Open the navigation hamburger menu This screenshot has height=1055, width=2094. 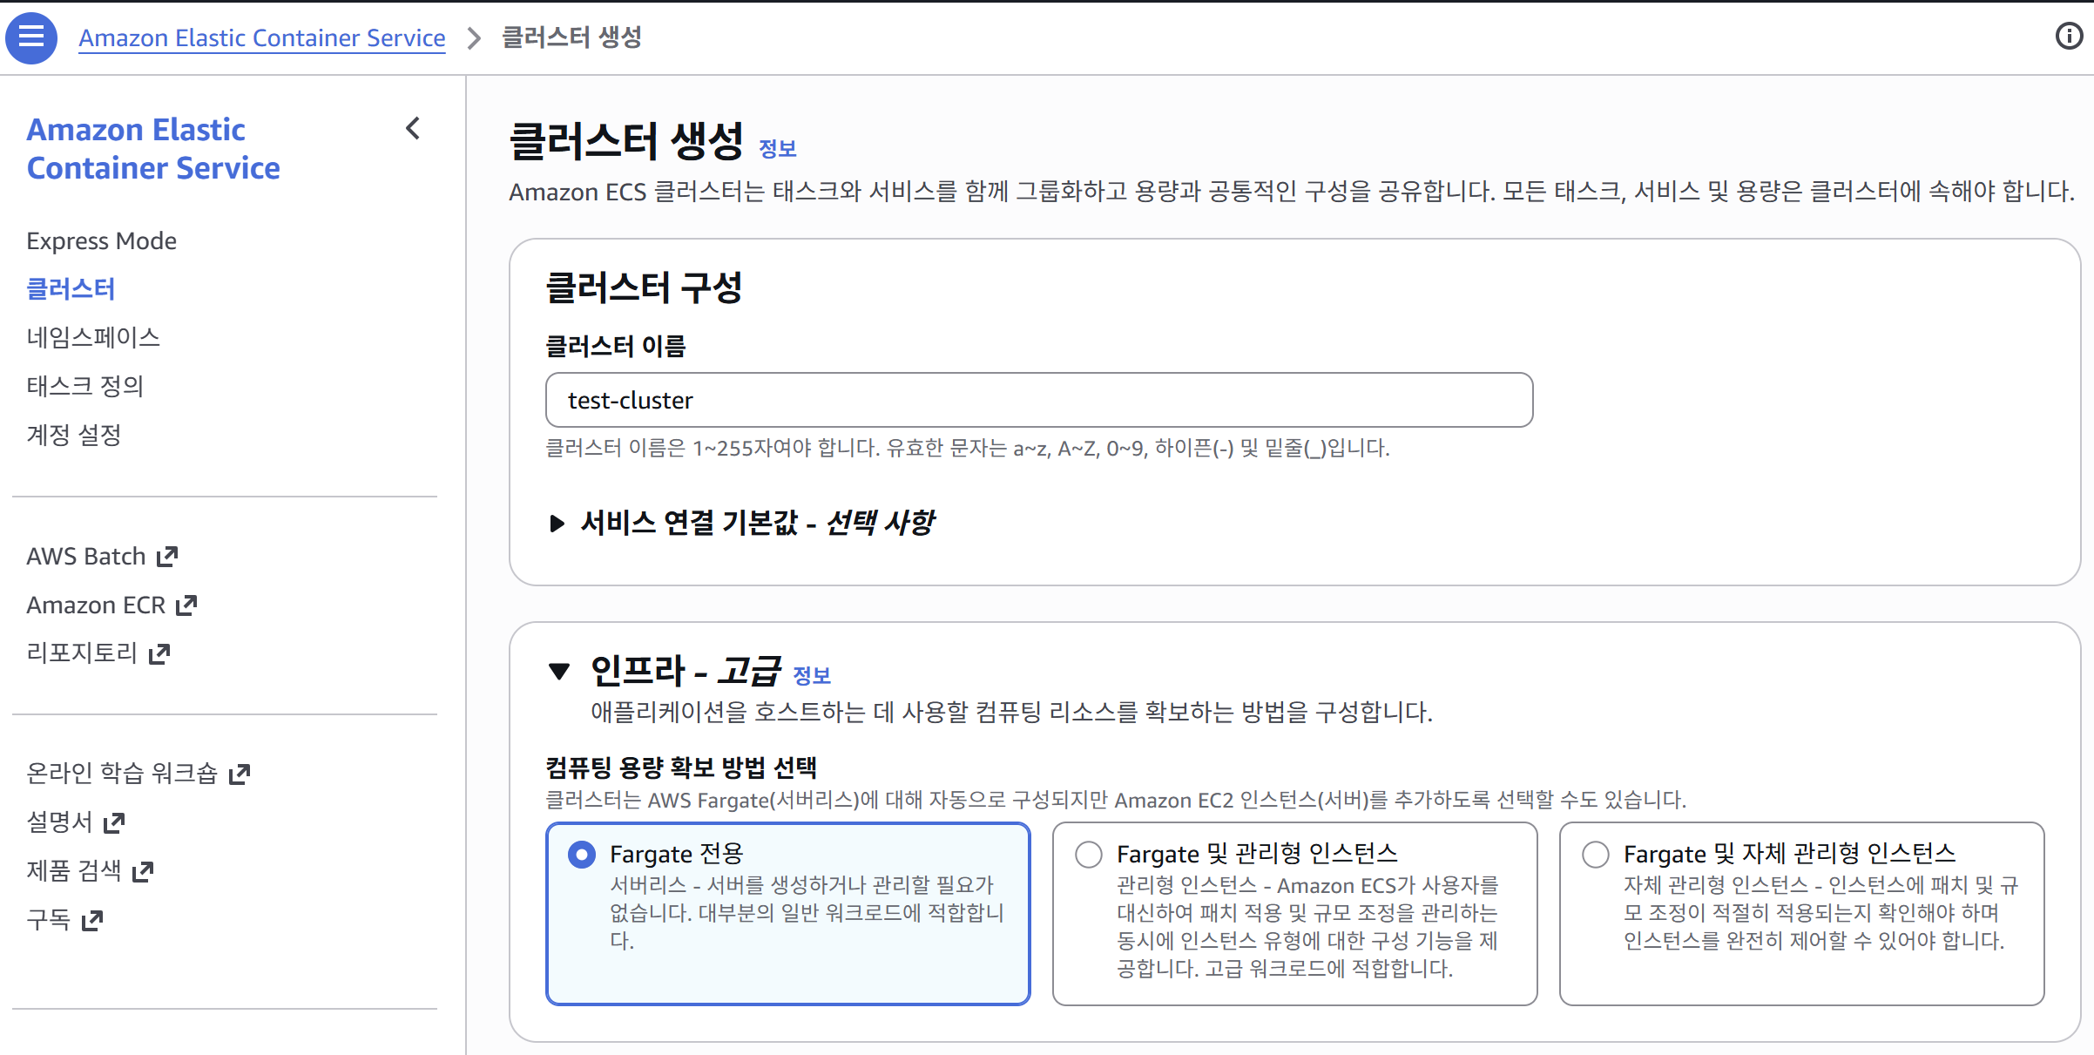pyautogui.click(x=31, y=37)
